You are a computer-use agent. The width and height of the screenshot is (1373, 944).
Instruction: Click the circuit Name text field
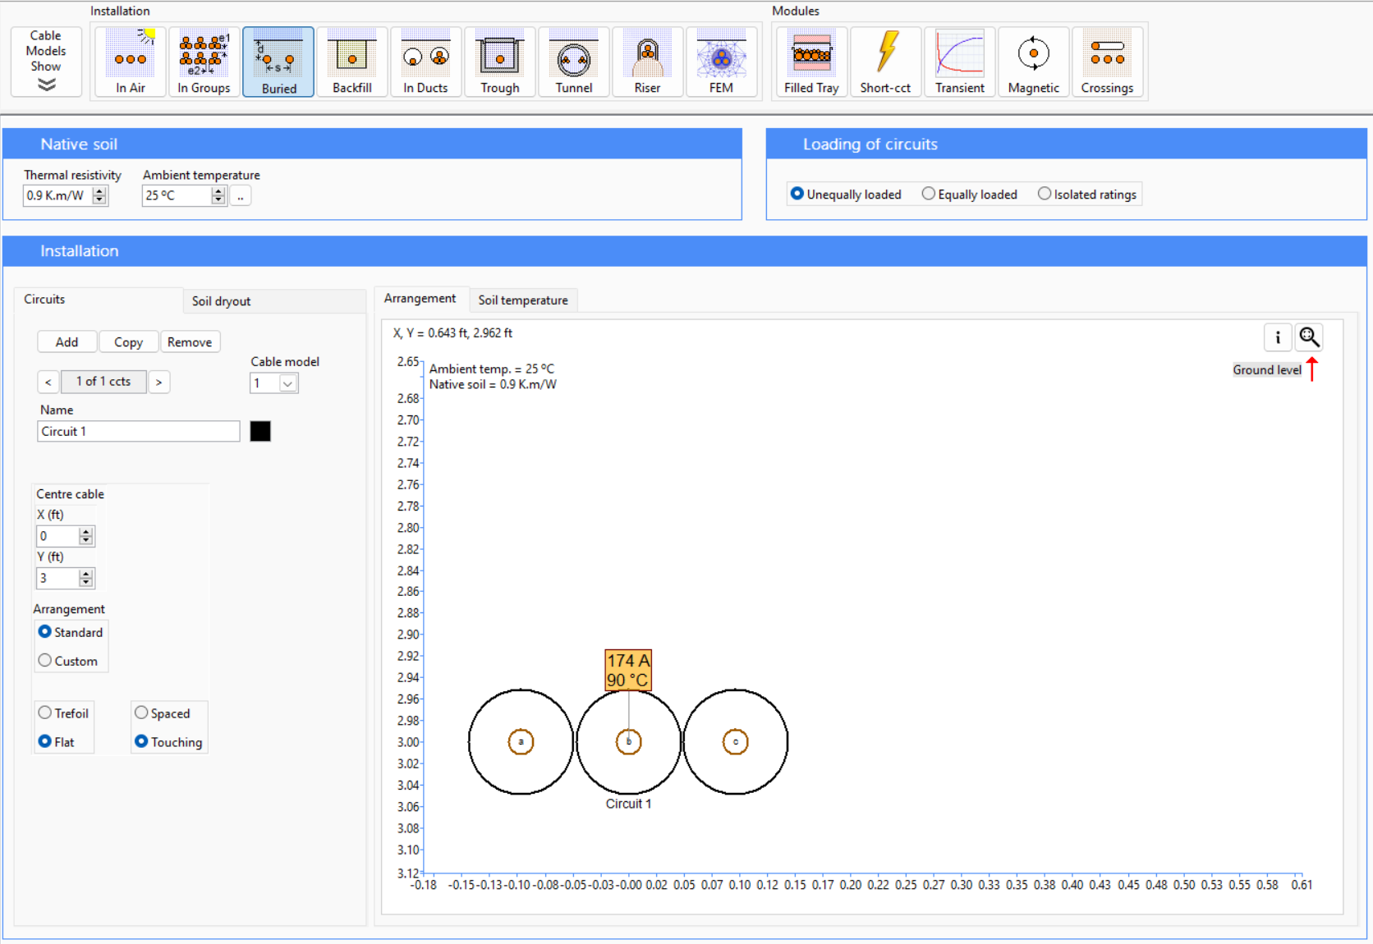click(138, 432)
